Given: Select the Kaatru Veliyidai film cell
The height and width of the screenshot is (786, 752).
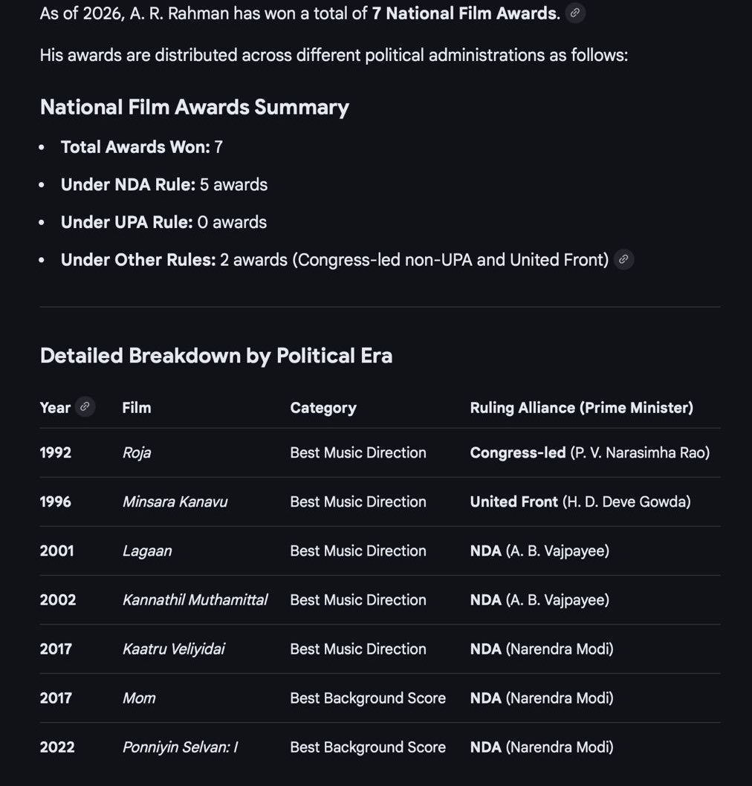Looking at the screenshot, I should pyautogui.click(x=173, y=649).
